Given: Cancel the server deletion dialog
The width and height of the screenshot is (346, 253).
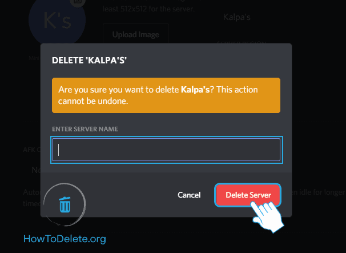Looking at the screenshot, I should pyautogui.click(x=189, y=195).
